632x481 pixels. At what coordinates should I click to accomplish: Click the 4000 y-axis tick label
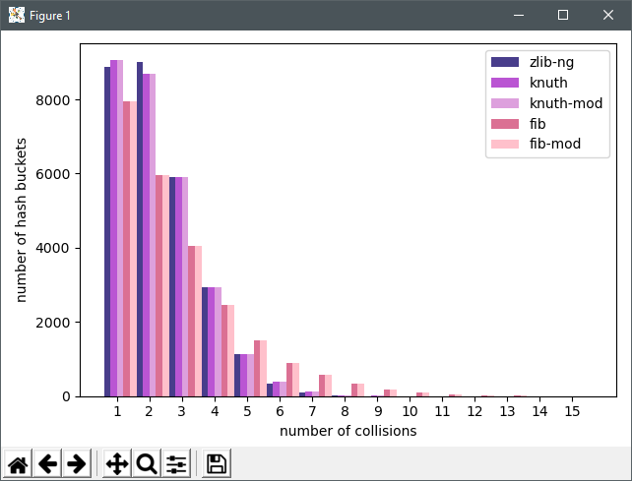coord(53,249)
